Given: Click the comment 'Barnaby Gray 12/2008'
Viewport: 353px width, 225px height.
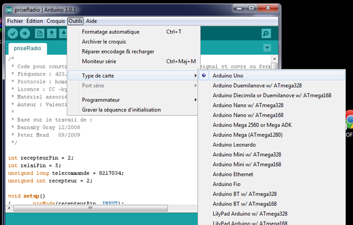Looking at the screenshot, I should click(49, 127).
